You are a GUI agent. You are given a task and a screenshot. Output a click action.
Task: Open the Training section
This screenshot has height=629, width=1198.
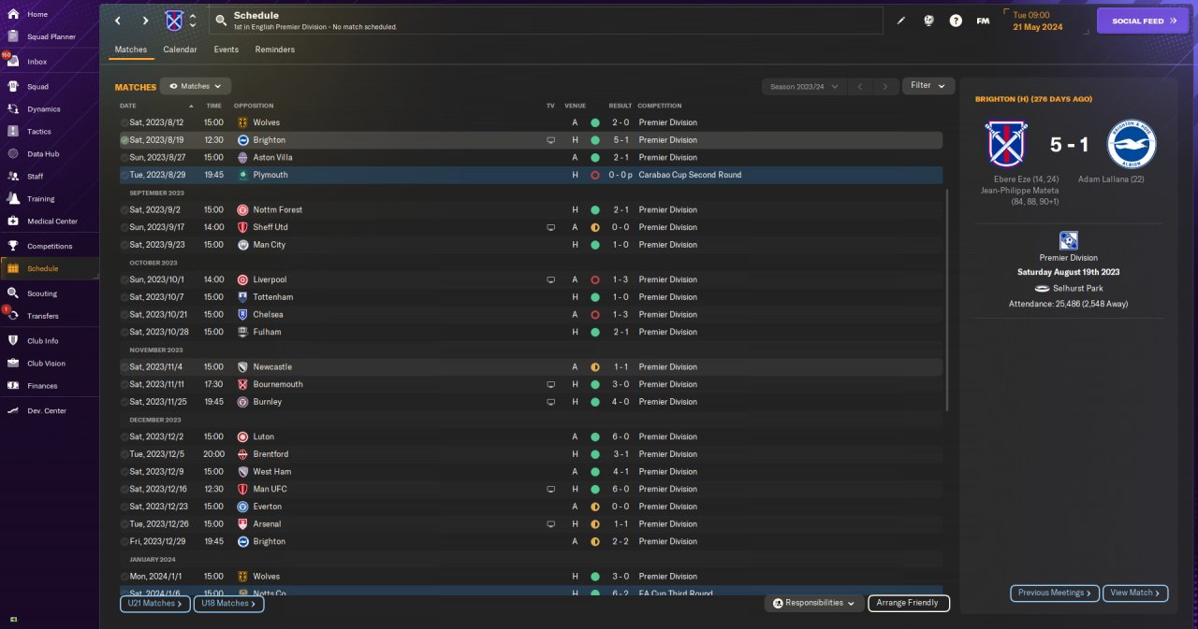pyautogui.click(x=40, y=199)
